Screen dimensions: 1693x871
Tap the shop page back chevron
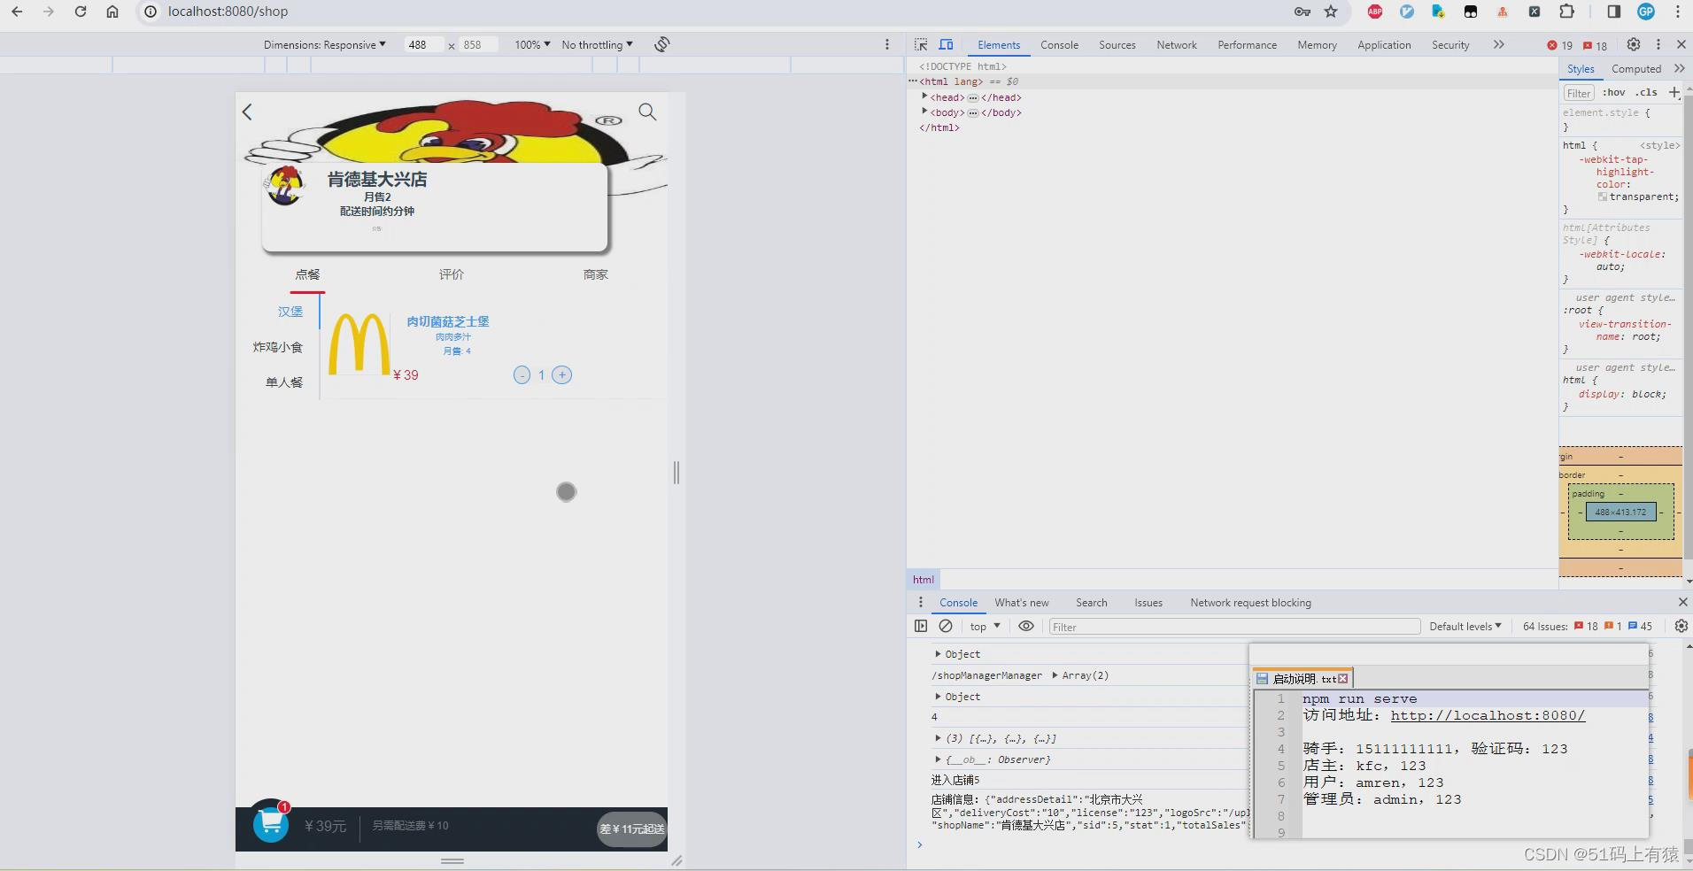(247, 112)
